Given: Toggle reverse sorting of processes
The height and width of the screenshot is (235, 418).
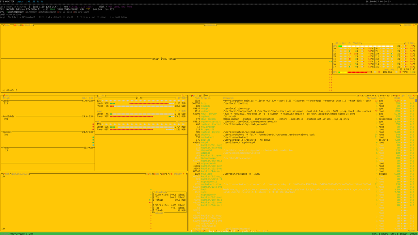Looking at the screenshot, I should click(x=383, y=96).
